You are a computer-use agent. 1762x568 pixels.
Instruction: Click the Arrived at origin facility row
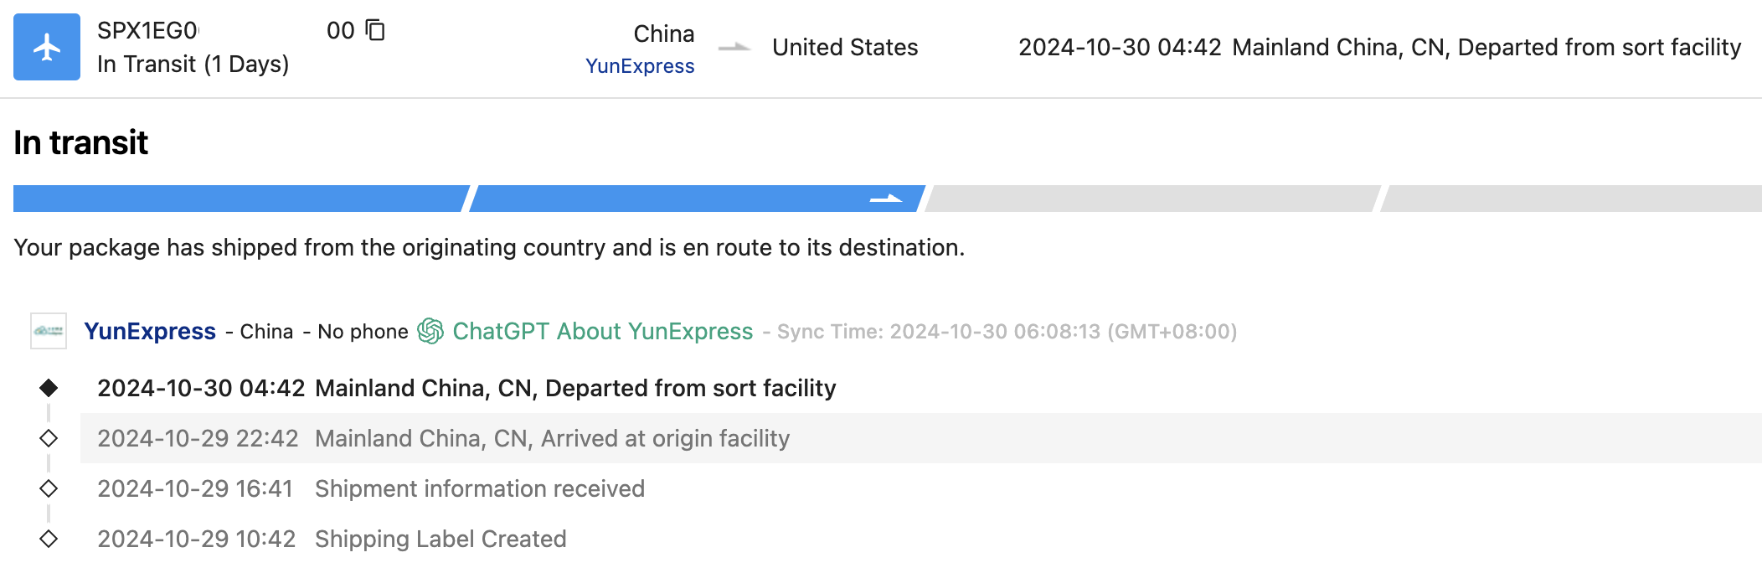(921, 438)
